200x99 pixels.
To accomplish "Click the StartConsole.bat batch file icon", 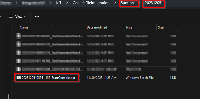I will [x=19, y=77].
